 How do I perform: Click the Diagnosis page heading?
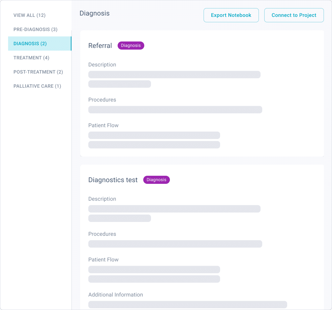[94, 13]
